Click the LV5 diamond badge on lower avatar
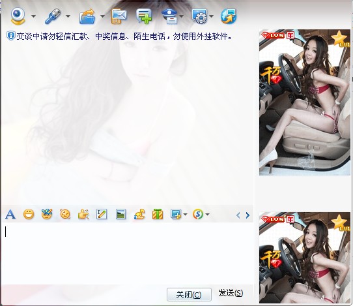Viewport: 353px width, 306px height. point(273,219)
